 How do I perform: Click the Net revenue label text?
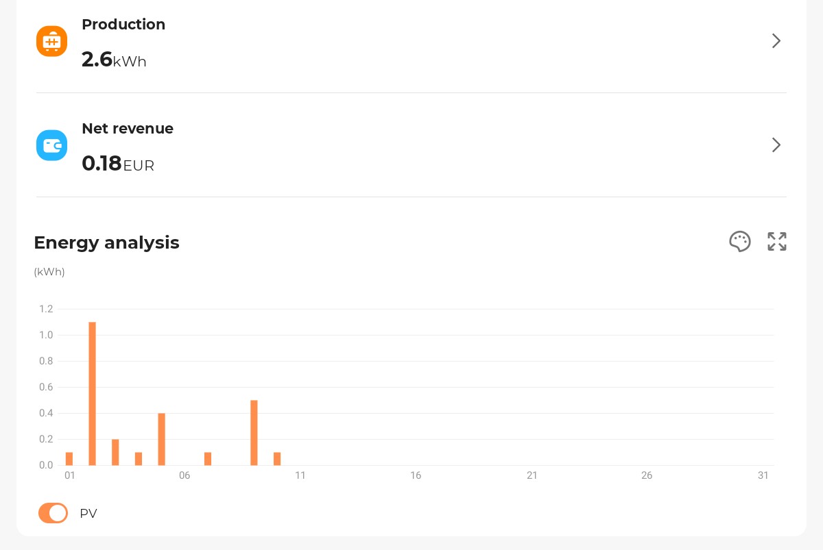128,129
